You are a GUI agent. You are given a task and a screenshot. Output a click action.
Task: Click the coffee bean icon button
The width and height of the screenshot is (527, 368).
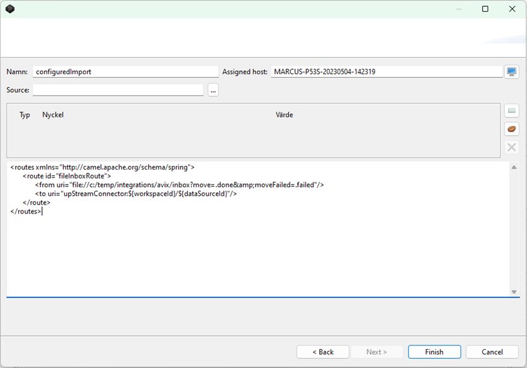coord(511,129)
